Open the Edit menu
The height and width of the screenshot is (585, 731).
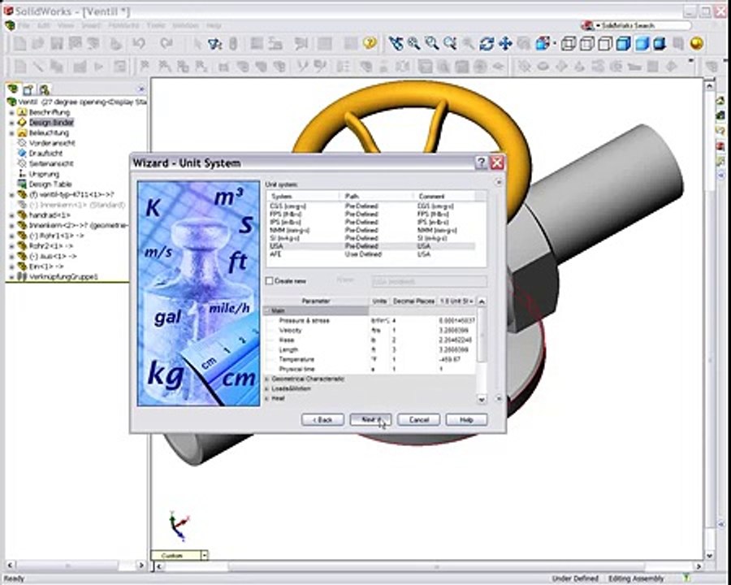[x=44, y=26]
